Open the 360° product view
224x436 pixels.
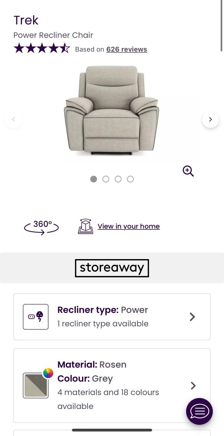[41, 227]
